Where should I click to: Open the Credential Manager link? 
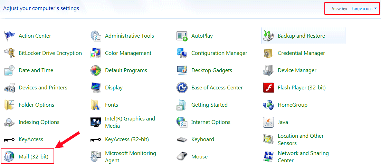[301, 53]
